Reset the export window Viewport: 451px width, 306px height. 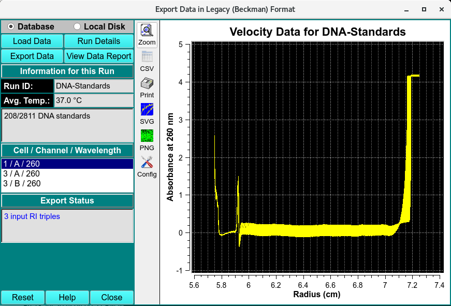[23, 298]
